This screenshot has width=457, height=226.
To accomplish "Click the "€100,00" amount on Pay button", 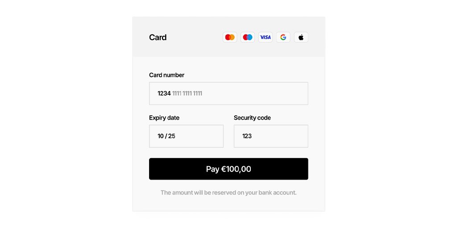I will [x=236, y=169].
